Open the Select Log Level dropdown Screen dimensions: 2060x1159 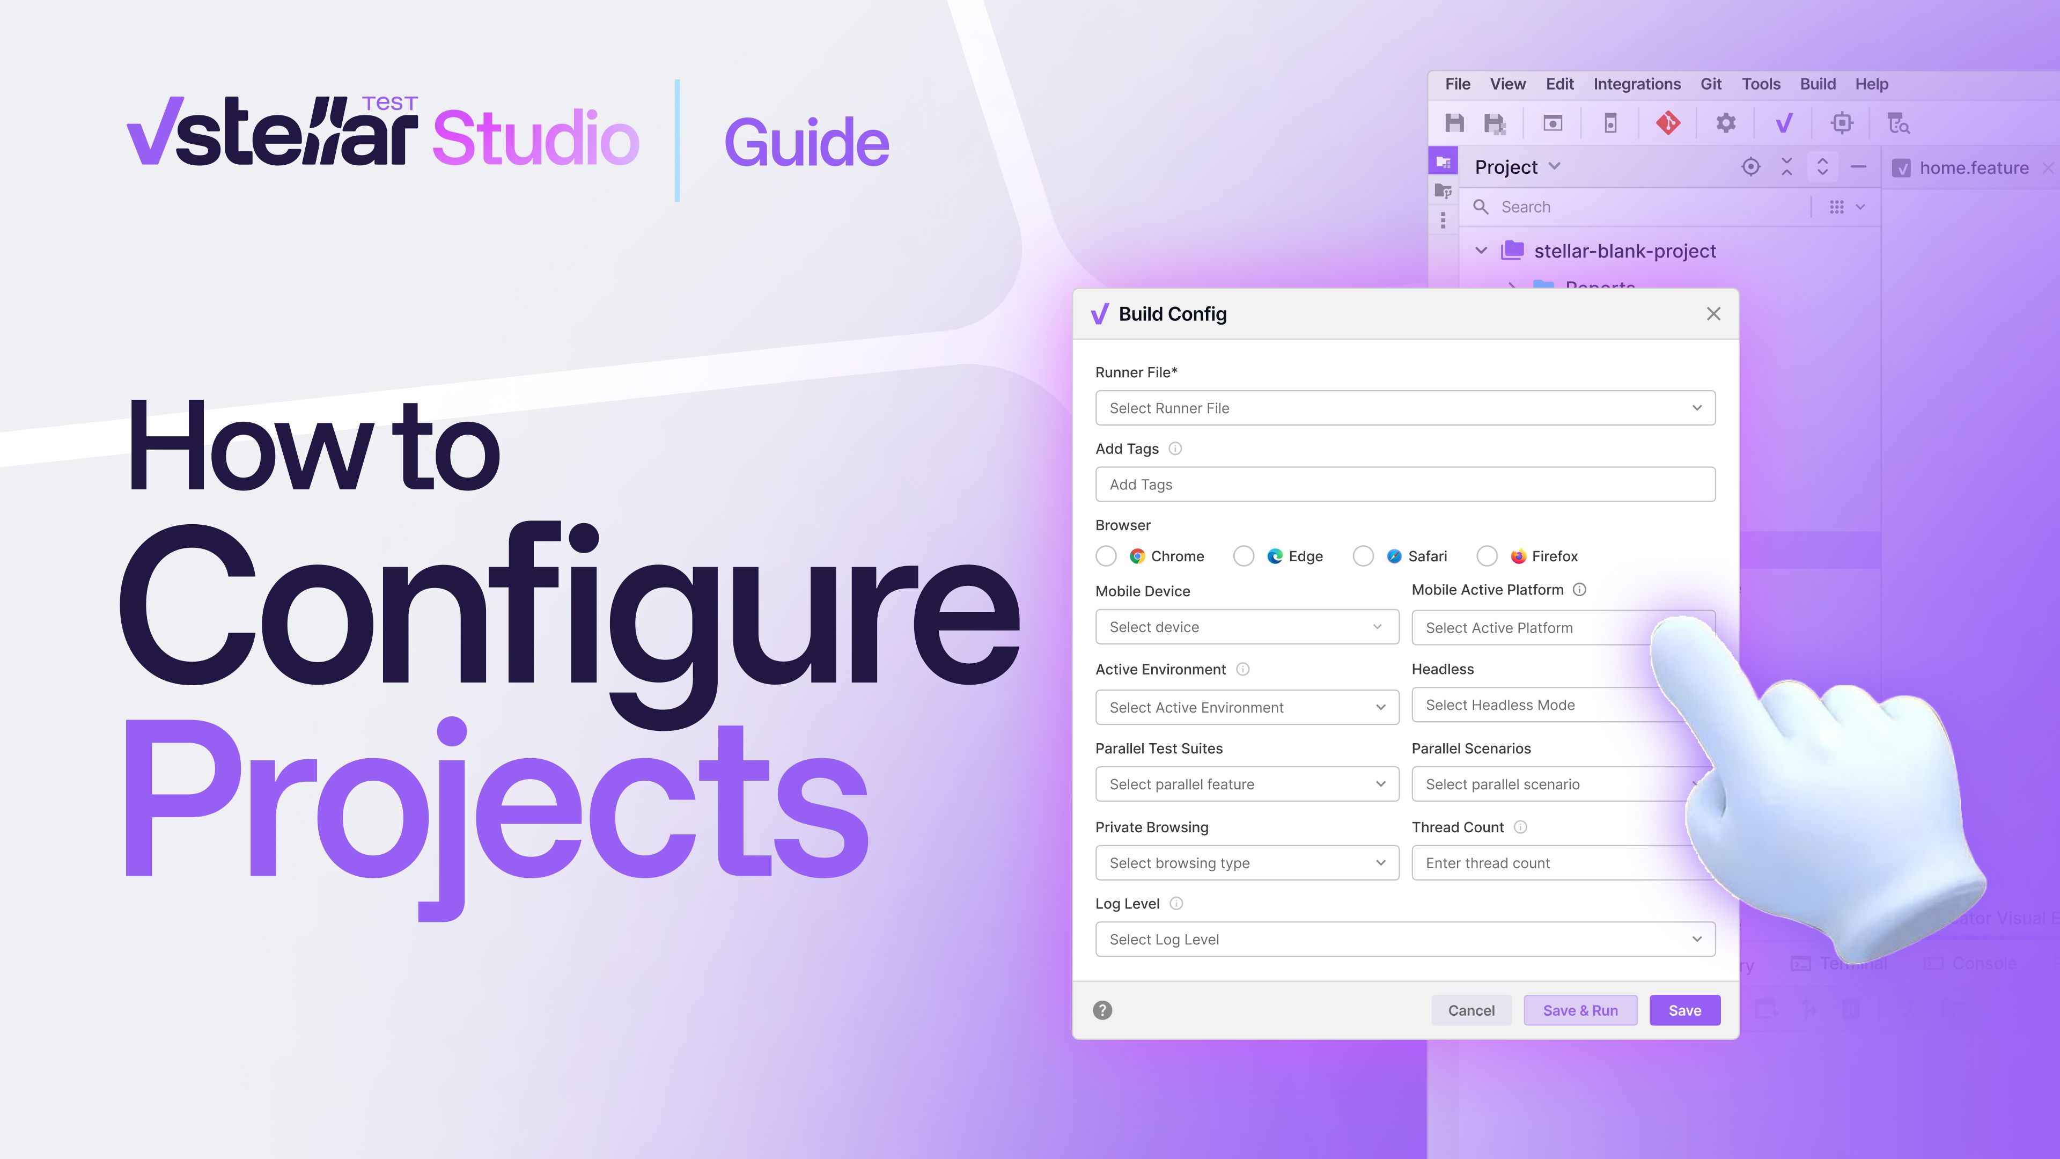coord(1405,939)
